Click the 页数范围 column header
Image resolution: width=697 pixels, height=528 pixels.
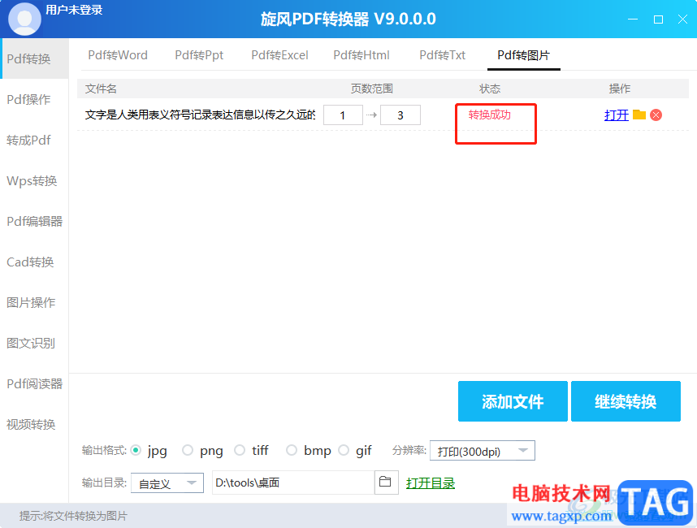(x=371, y=89)
